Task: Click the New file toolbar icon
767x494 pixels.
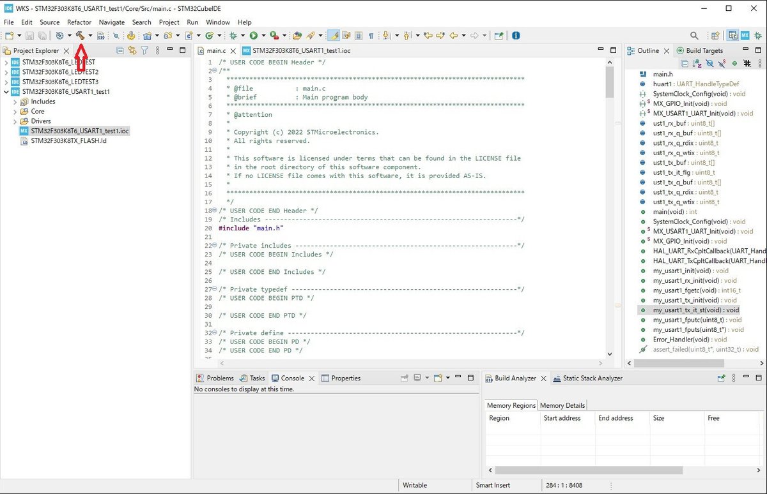Action: pyautogui.click(x=10, y=35)
